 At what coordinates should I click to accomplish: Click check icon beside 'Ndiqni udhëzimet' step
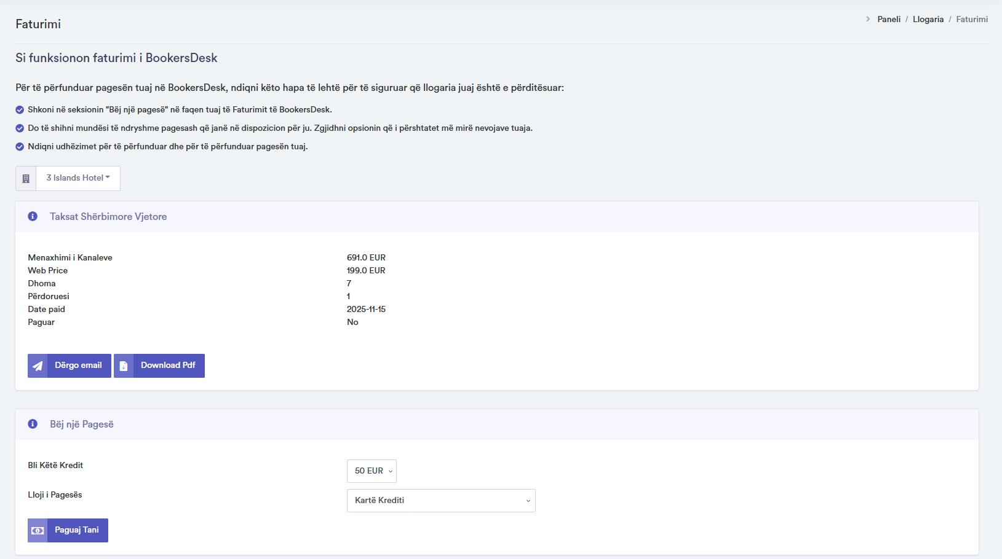click(x=20, y=147)
